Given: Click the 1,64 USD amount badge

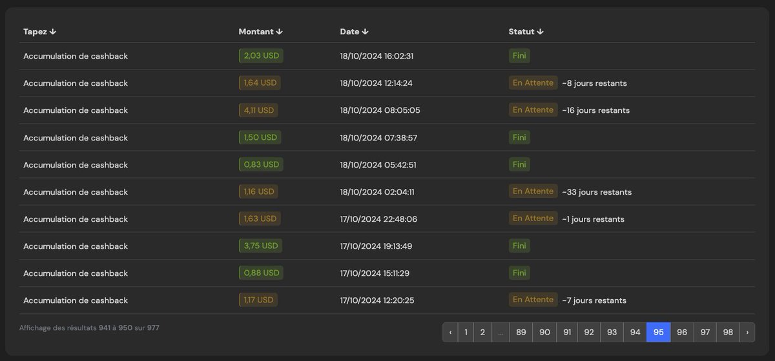Looking at the screenshot, I should [259, 83].
